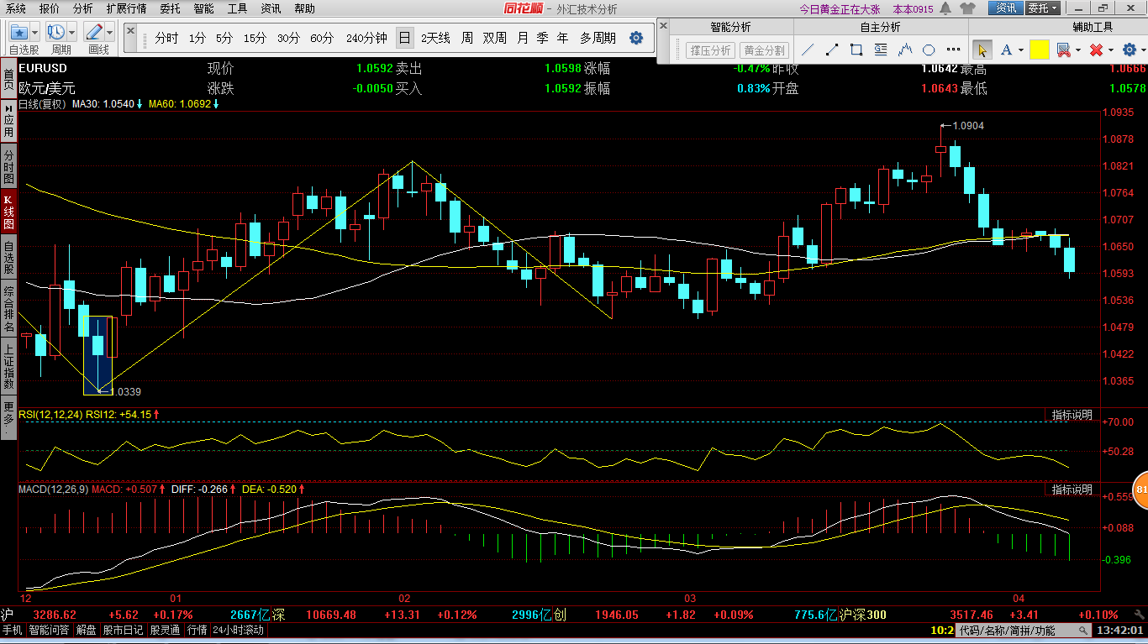Open the 扩展行情 menu
This screenshot has width=1148, height=644.
pos(126,8)
